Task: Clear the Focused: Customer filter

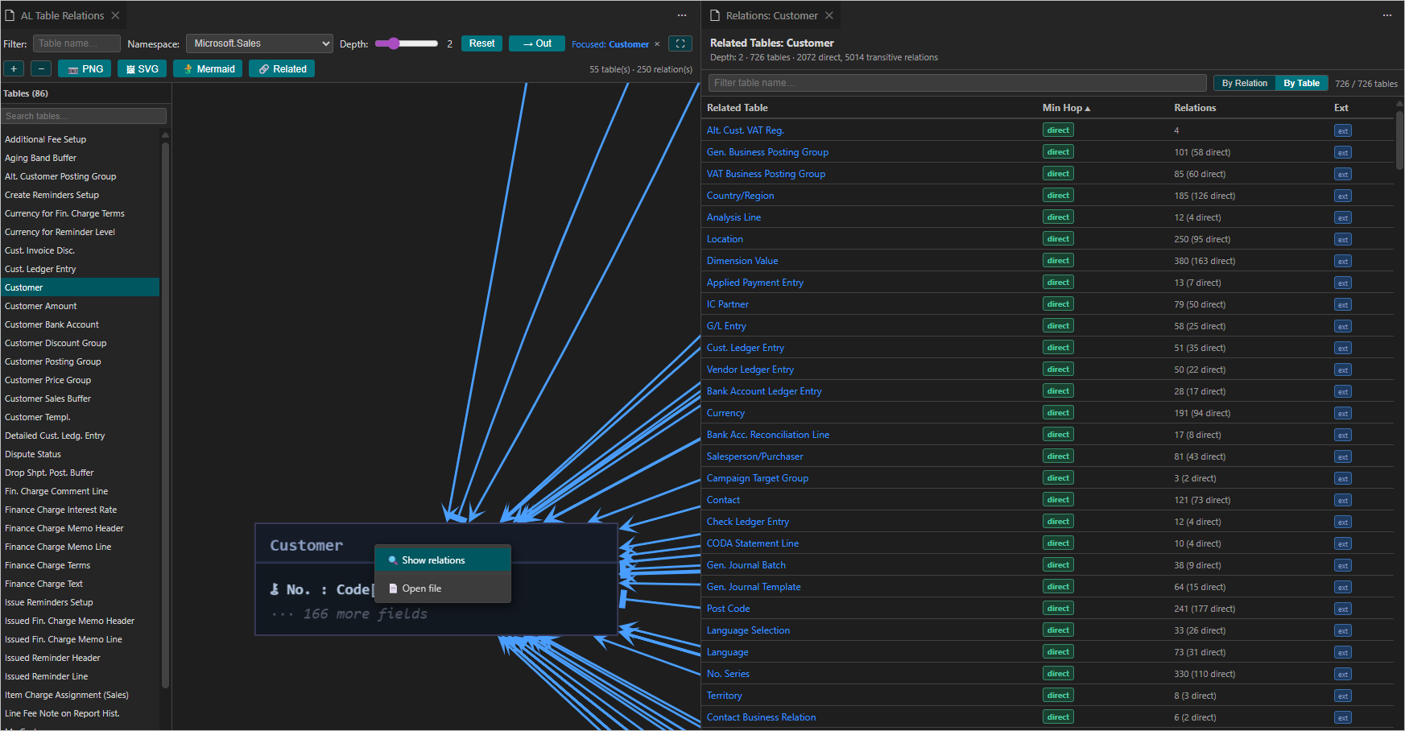Action: pyautogui.click(x=657, y=44)
